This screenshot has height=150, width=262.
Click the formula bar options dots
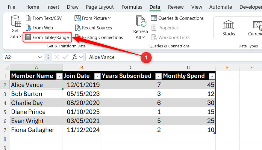coord(48,57)
